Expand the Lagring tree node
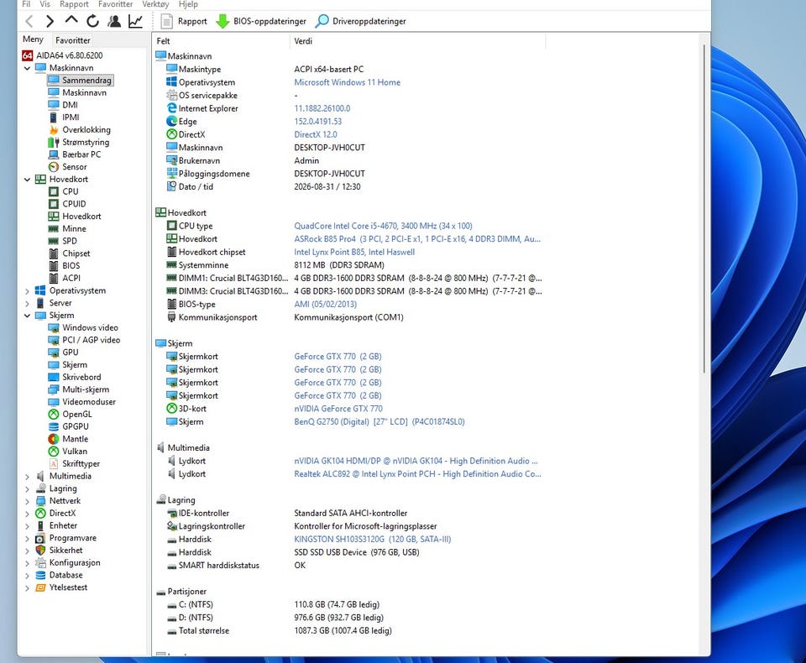 (27, 488)
